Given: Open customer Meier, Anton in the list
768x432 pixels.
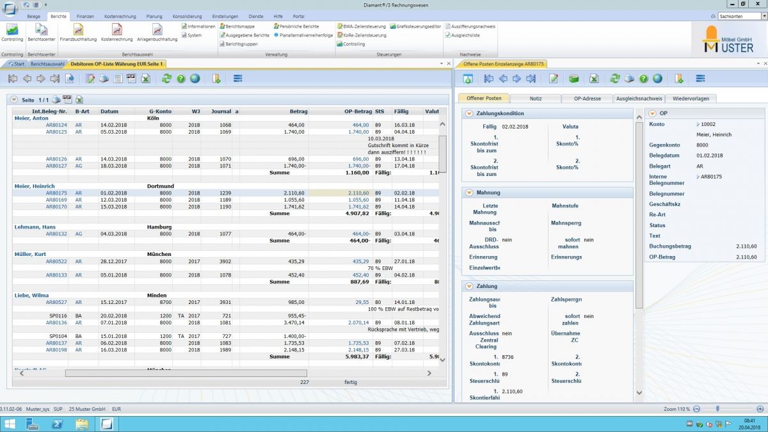Looking at the screenshot, I should pos(31,118).
